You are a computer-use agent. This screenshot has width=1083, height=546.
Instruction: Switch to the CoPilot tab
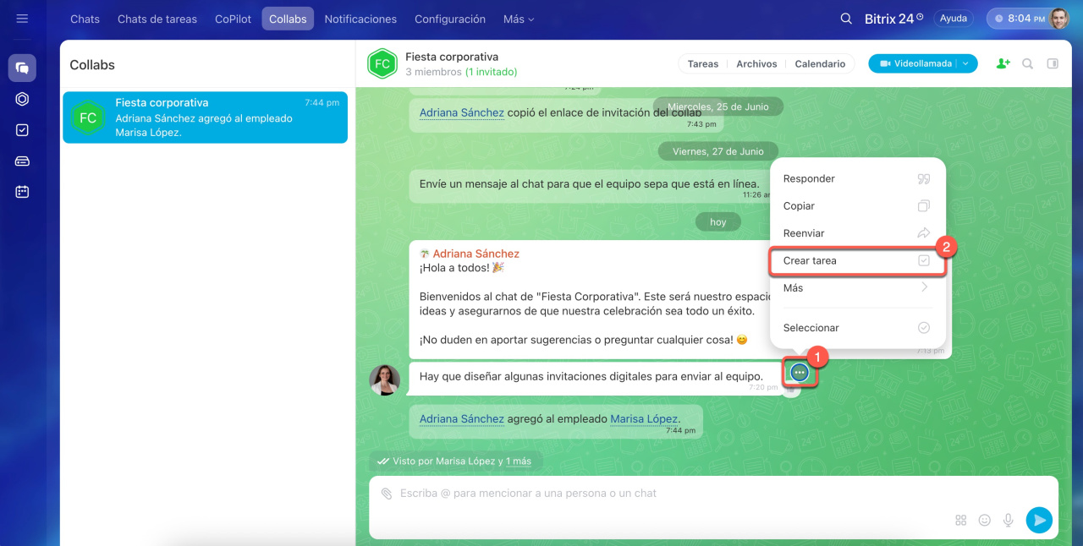(x=233, y=19)
